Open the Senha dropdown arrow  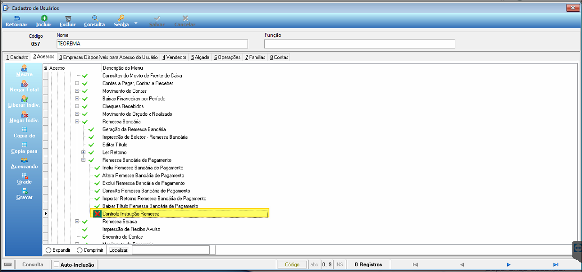coord(136,23)
